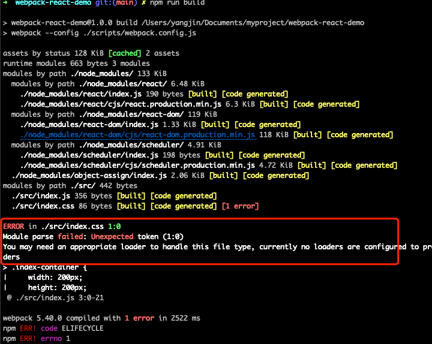Click 'assets by status 128 KiB' text
Screen dimensions: 432x344
click(53, 53)
